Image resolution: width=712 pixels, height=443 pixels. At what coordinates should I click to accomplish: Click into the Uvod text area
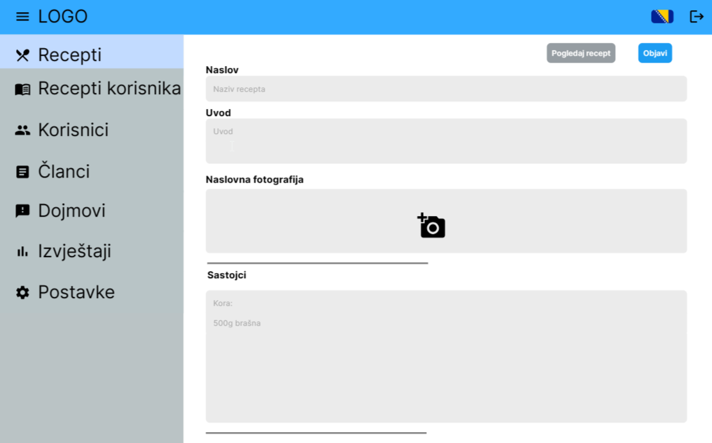tap(446, 141)
